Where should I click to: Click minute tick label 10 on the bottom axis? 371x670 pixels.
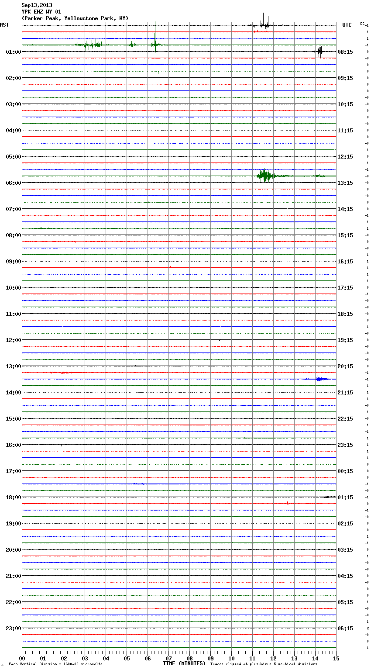pos(231,659)
